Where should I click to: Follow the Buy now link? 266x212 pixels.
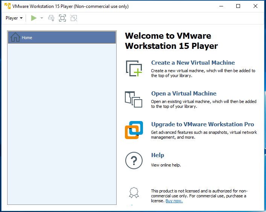click(174, 201)
